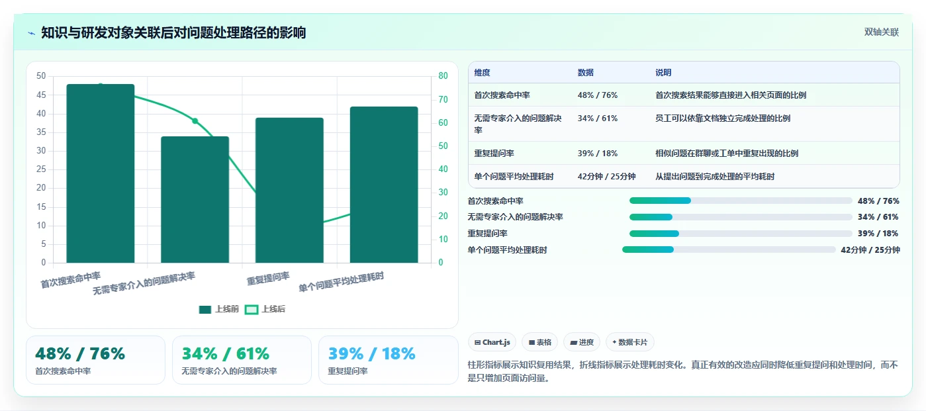Image resolution: width=926 pixels, height=411 pixels.
Task: Click the blue icon beside the dashboard title
Action: [x=31, y=33]
